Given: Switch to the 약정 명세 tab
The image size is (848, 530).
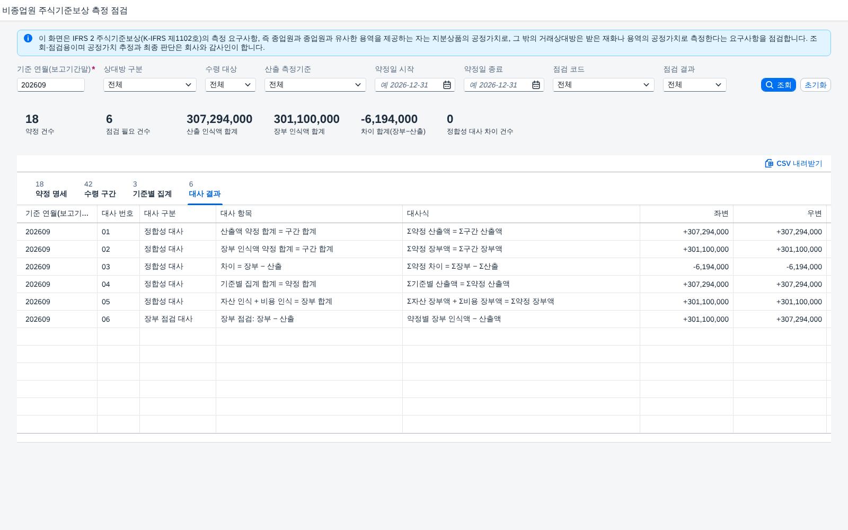Looking at the screenshot, I should (51, 189).
